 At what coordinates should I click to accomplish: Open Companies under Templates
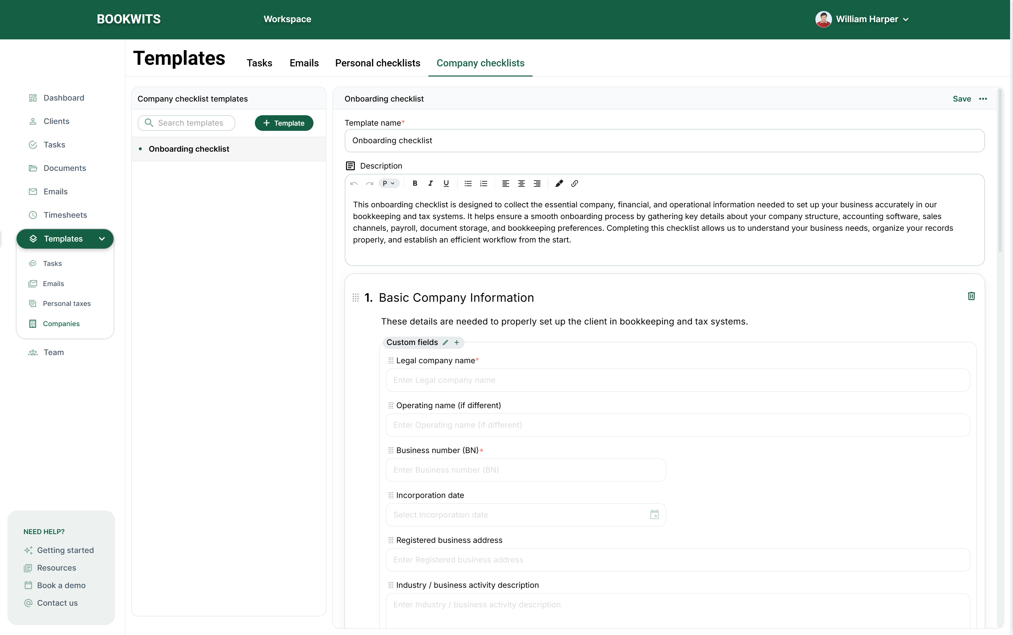click(x=54, y=324)
